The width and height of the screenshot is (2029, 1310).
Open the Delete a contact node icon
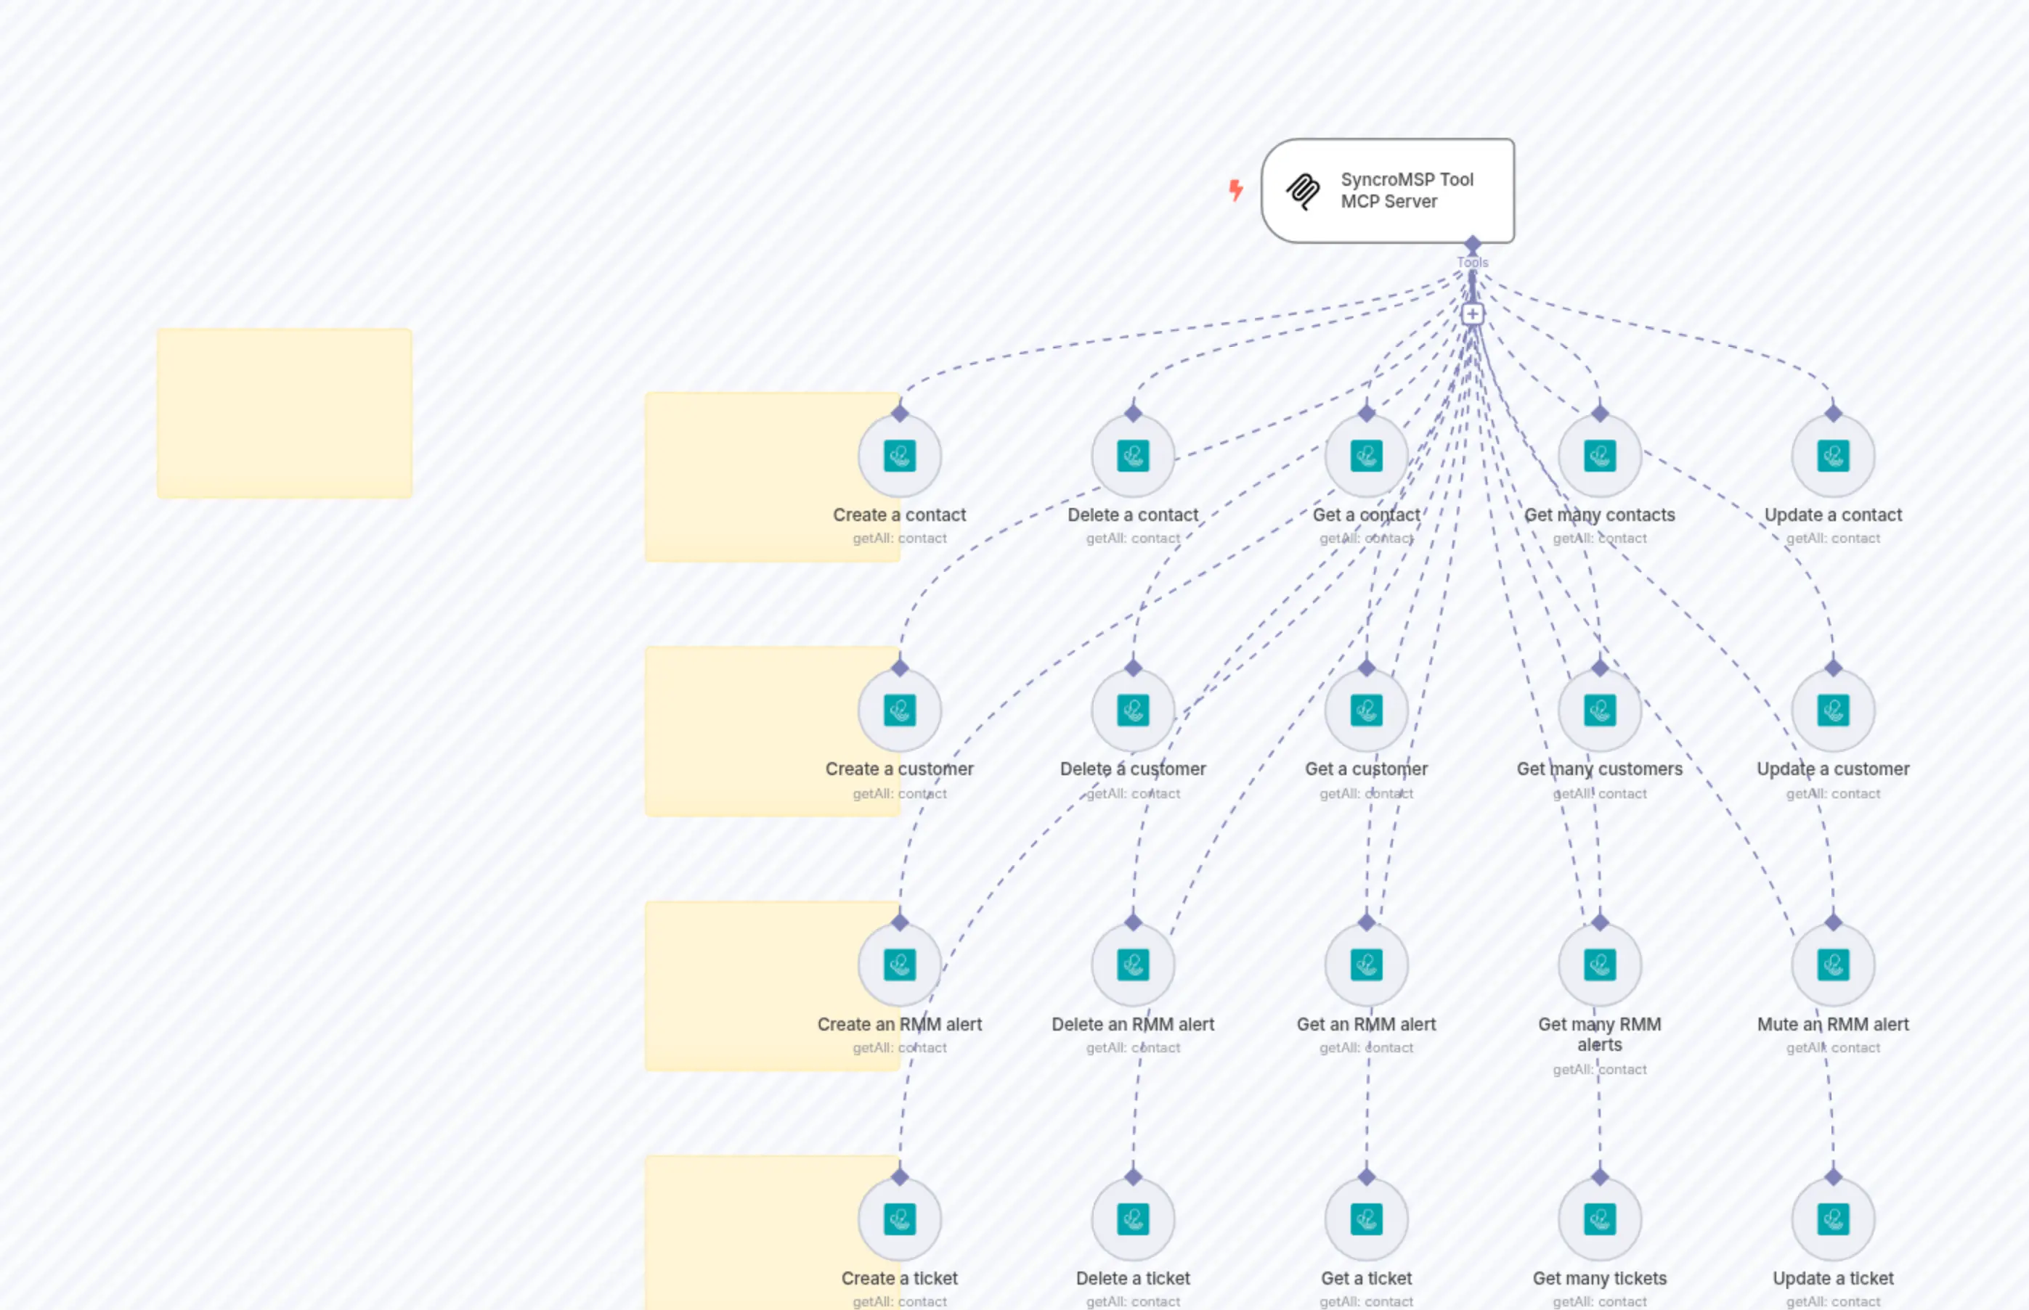1132,456
